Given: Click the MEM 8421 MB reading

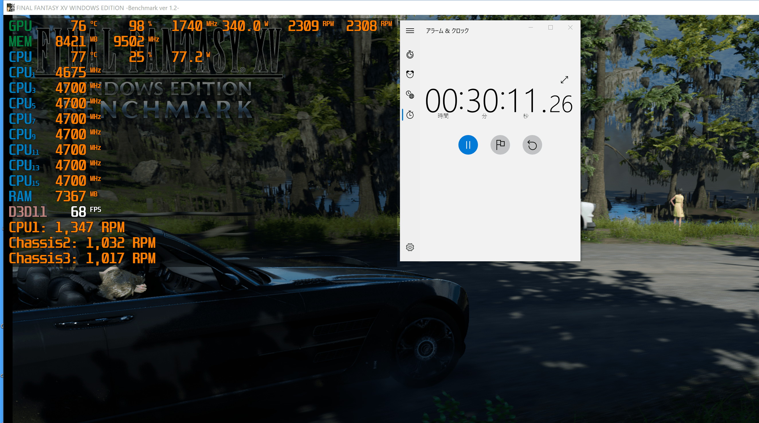Looking at the screenshot, I should (76, 41).
